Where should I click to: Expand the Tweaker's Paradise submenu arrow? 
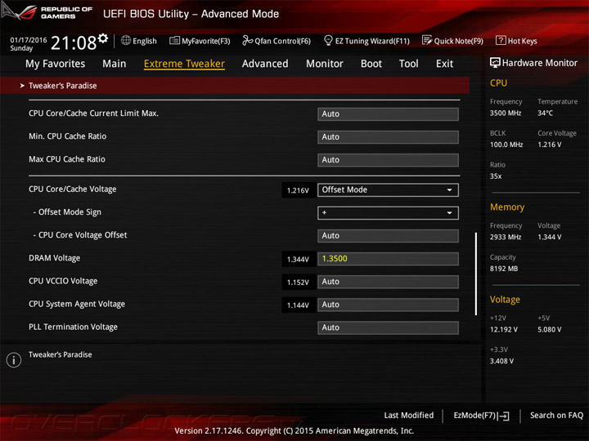point(22,86)
